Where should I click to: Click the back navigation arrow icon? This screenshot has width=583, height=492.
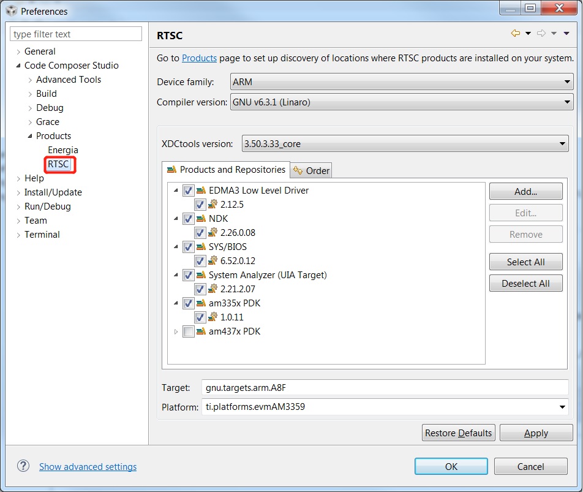pos(516,33)
